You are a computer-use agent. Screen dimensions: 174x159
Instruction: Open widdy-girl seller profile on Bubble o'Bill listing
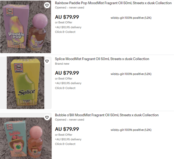point(131,130)
